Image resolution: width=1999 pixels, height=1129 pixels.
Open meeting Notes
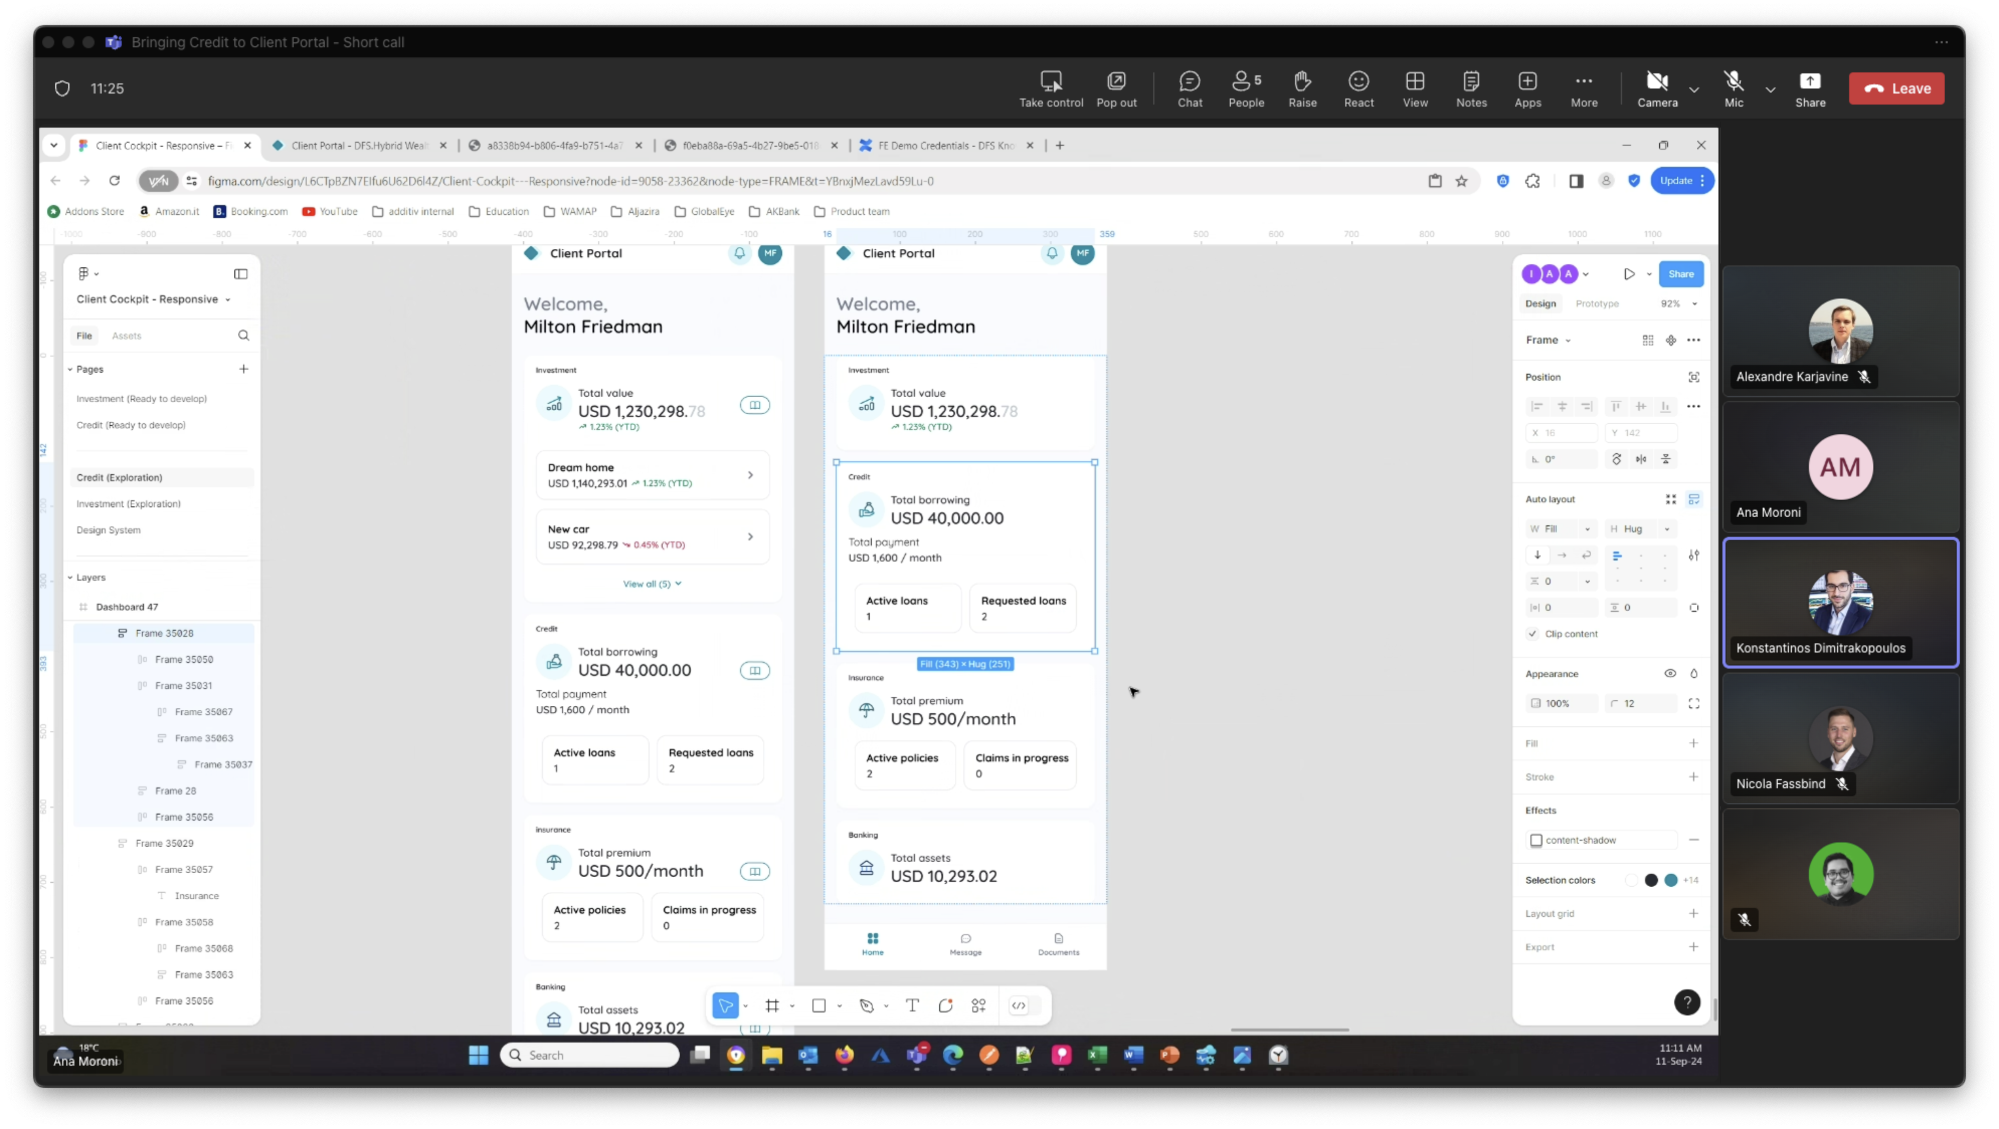[1471, 88]
